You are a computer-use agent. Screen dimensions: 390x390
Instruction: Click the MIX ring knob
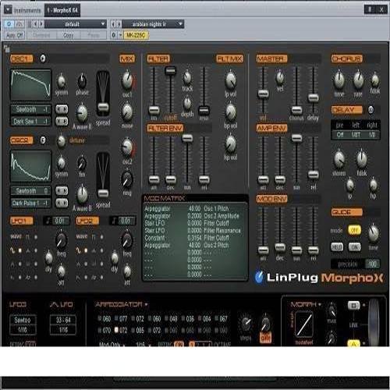click(x=127, y=179)
